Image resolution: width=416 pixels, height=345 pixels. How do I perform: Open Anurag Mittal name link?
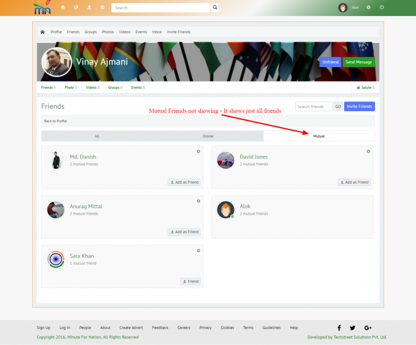click(x=86, y=206)
